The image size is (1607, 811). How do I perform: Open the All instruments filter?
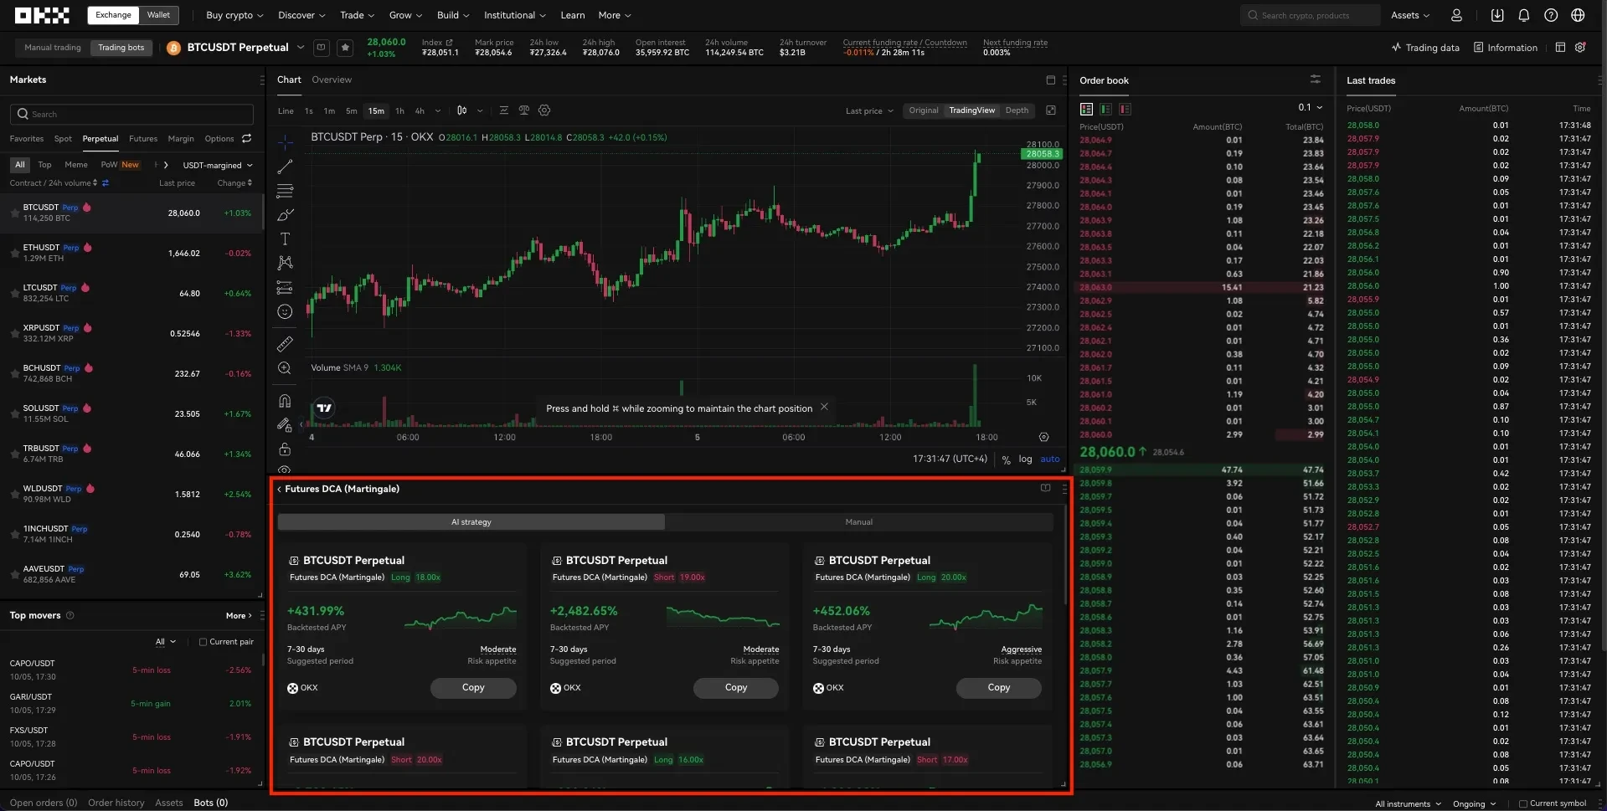pos(1408,803)
